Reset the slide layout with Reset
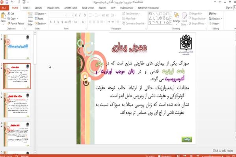 [x=39, y=18]
